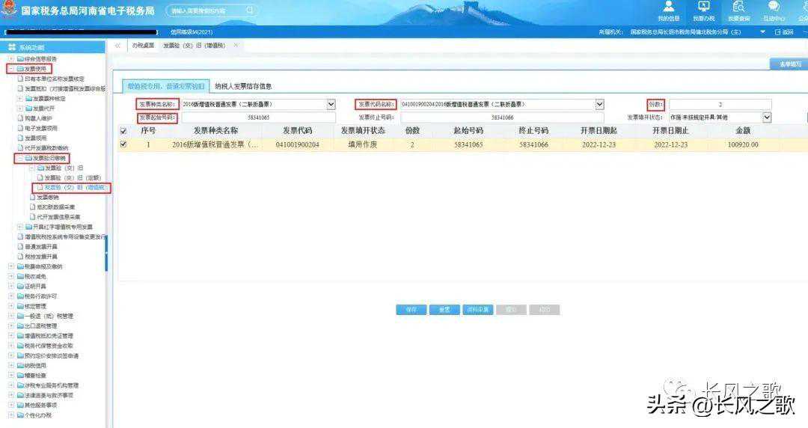808x428 pixels.
Task: Switch to the 办税桌面 tab
Action: coord(143,46)
